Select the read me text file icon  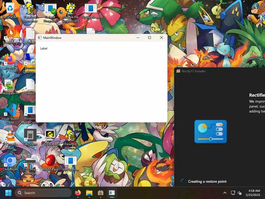click(x=30, y=36)
